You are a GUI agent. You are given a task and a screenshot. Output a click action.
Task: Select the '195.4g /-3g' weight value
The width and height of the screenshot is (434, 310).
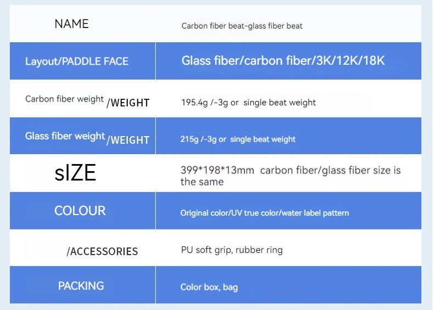click(x=205, y=103)
